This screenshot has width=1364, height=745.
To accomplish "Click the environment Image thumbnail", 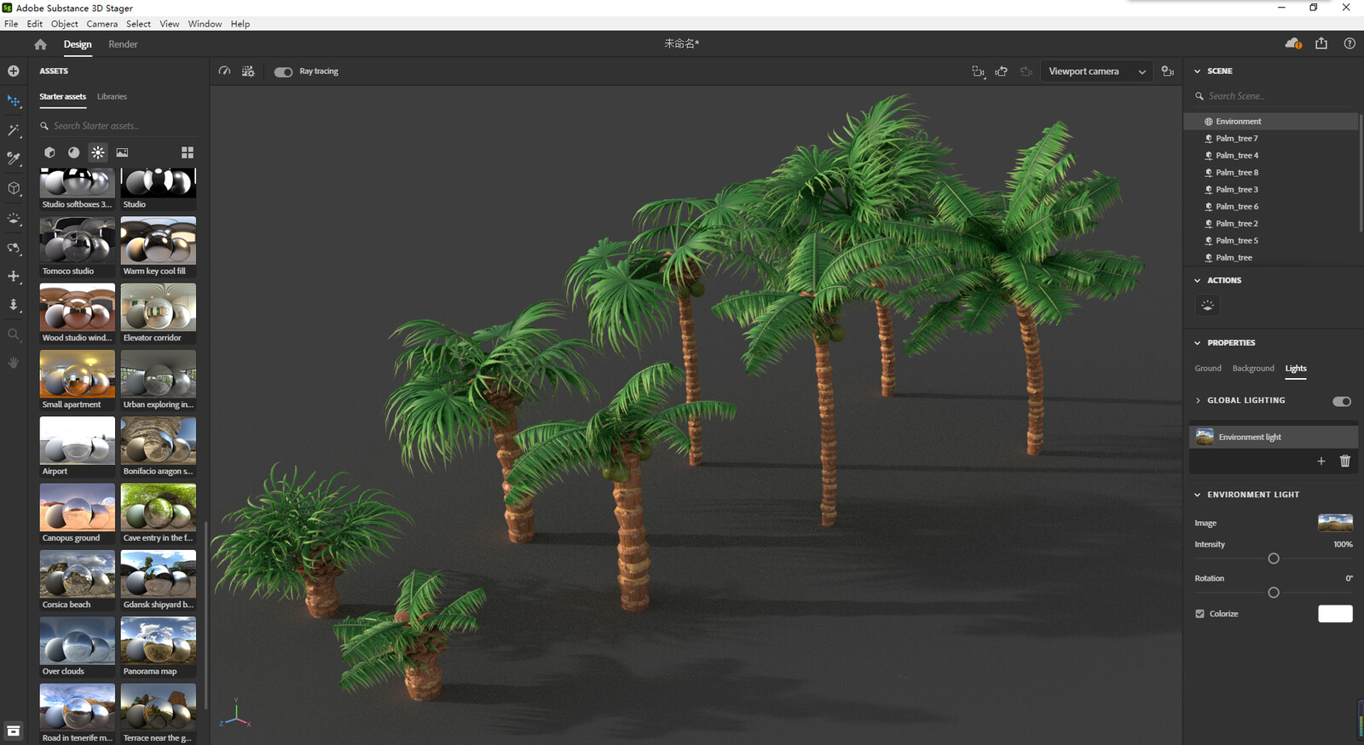I will pyautogui.click(x=1335, y=523).
